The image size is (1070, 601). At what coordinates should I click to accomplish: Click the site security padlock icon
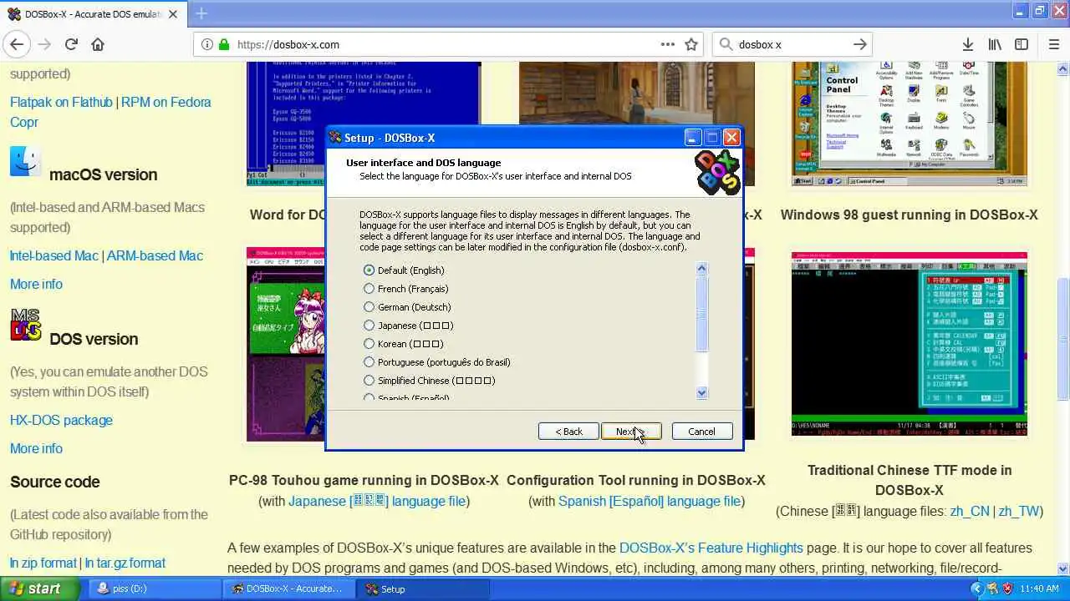click(223, 44)
